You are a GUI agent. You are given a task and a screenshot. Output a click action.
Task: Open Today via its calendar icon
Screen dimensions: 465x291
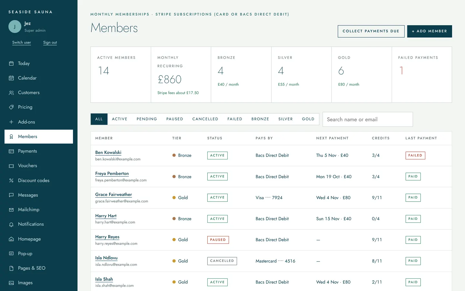[x=11, y=63]
